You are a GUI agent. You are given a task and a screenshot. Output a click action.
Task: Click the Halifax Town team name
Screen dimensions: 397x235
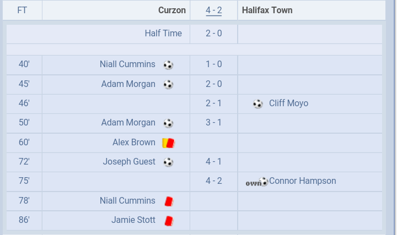267,10
